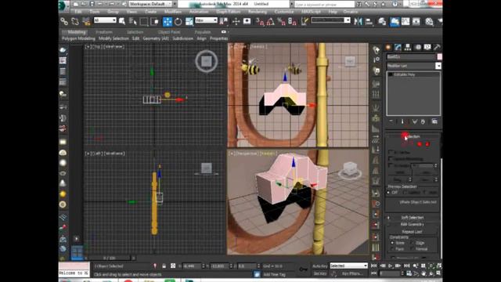501x282 pixels.
Task: Click the Play Animation button
Action: 390,266
